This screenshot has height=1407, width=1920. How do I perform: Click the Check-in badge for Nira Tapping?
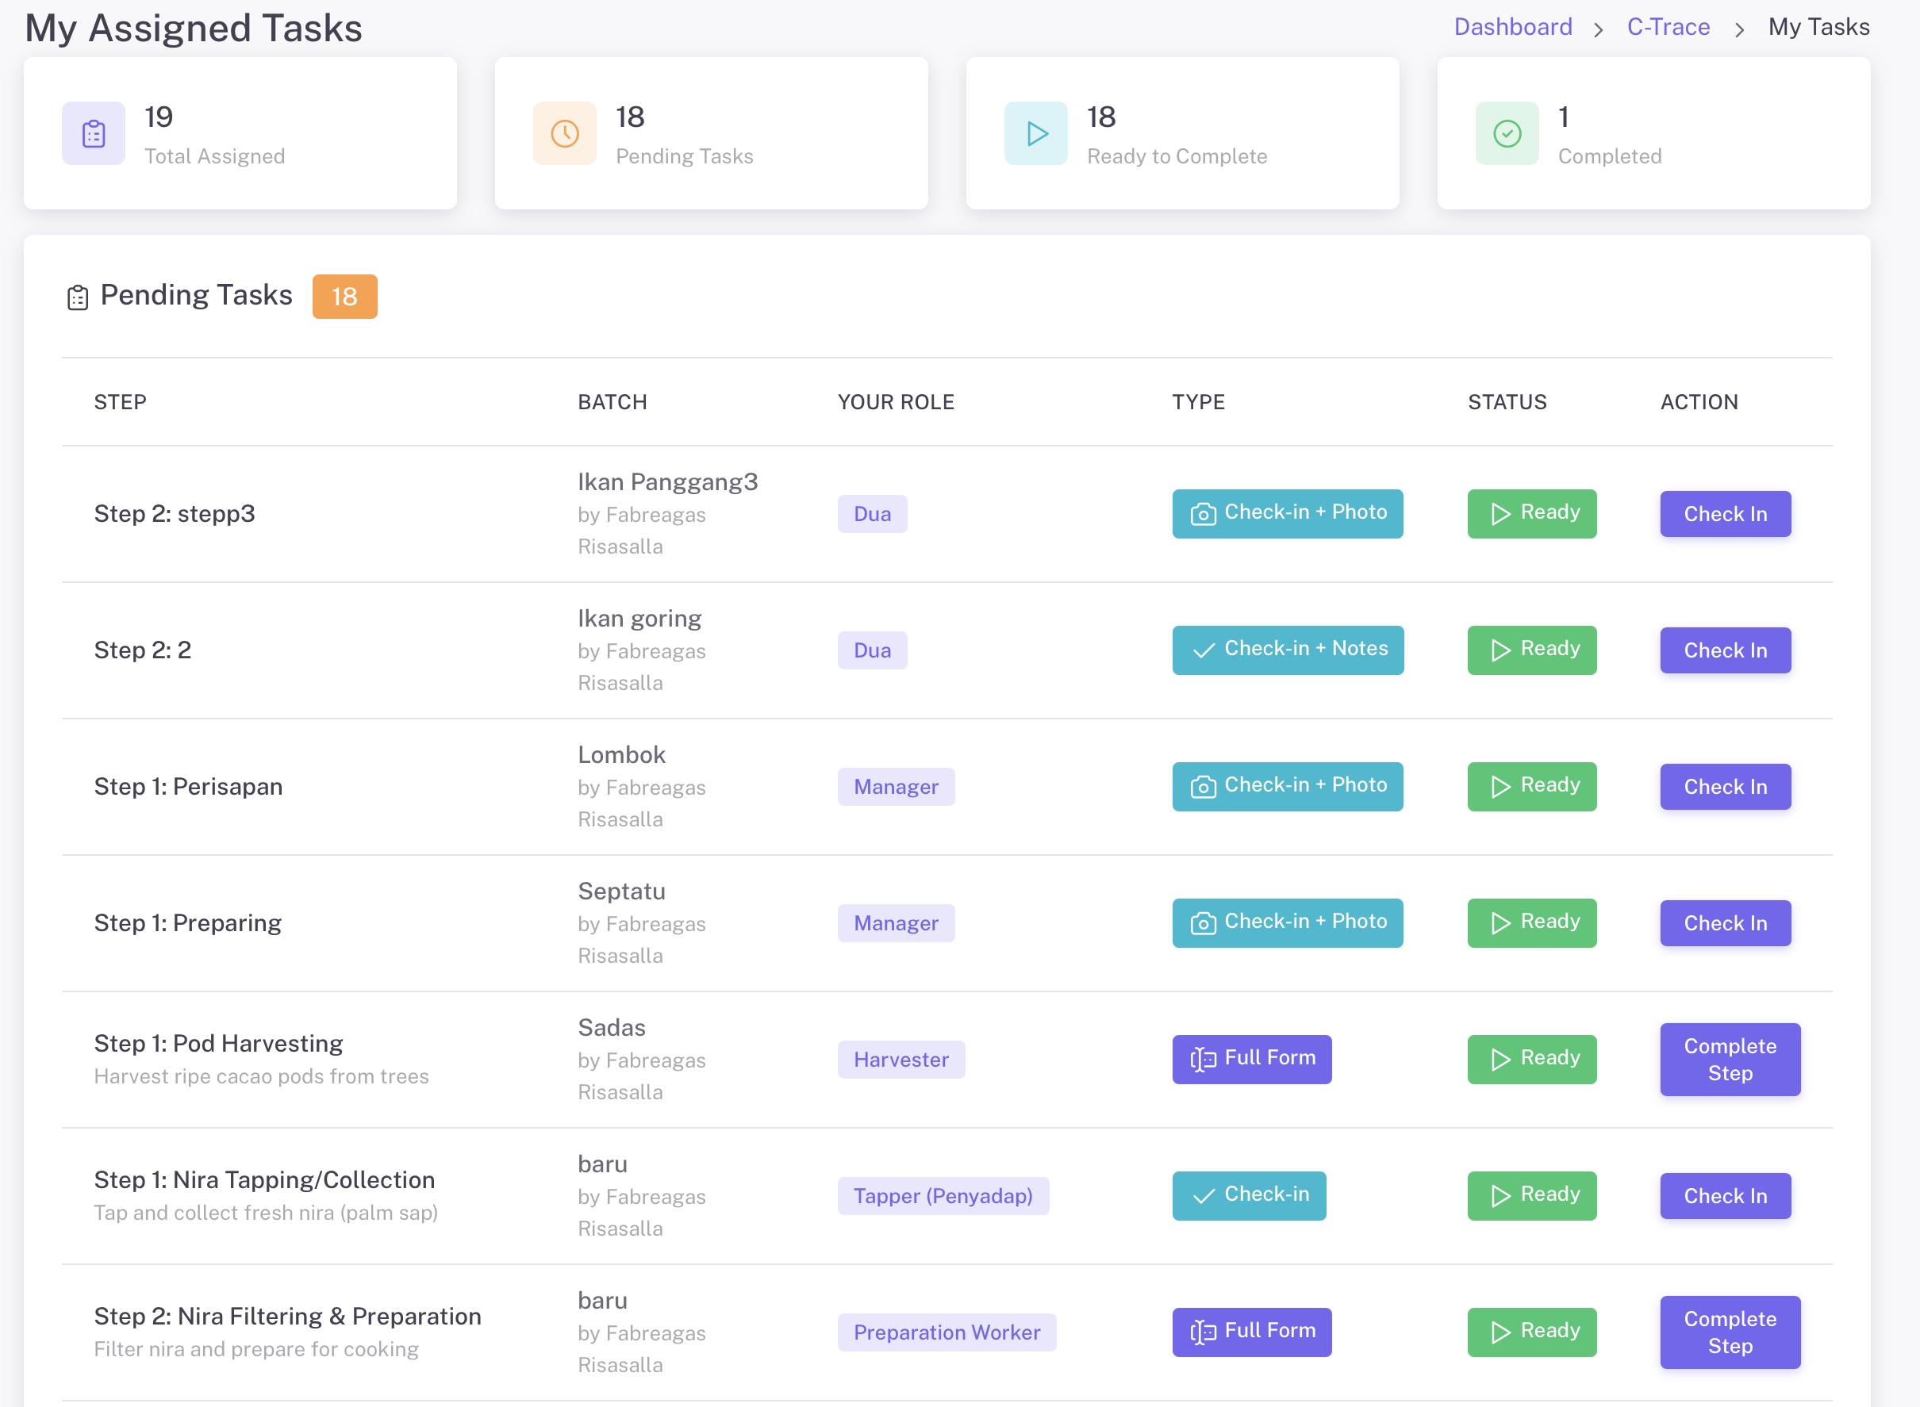[1249, 1195]
